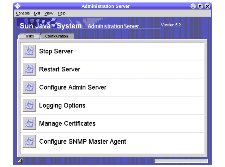This screenshot has width=225, height=167.
Task: Open the Edit menu
Action: 37,13
